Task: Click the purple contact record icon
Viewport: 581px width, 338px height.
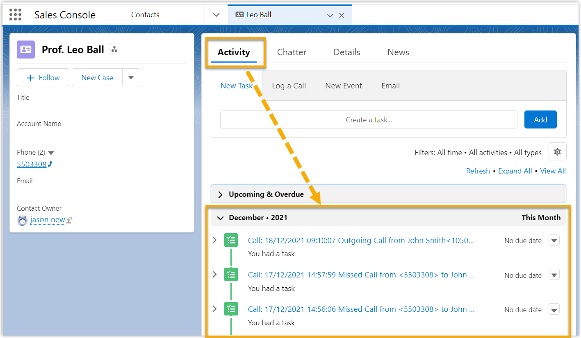Action: click(26, 50)
